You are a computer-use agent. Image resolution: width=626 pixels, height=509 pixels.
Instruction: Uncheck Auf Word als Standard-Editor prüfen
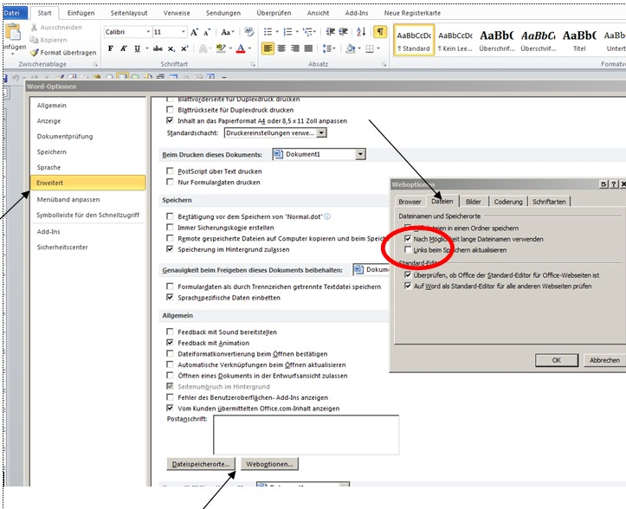tap(408, 286)
